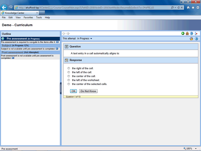Click the "Question 1 of 13" text
201x151 pixels.
click(73, 97)
